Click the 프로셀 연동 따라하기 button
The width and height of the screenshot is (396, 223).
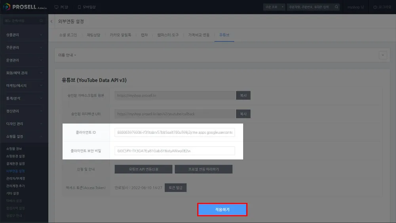(204, 169)
